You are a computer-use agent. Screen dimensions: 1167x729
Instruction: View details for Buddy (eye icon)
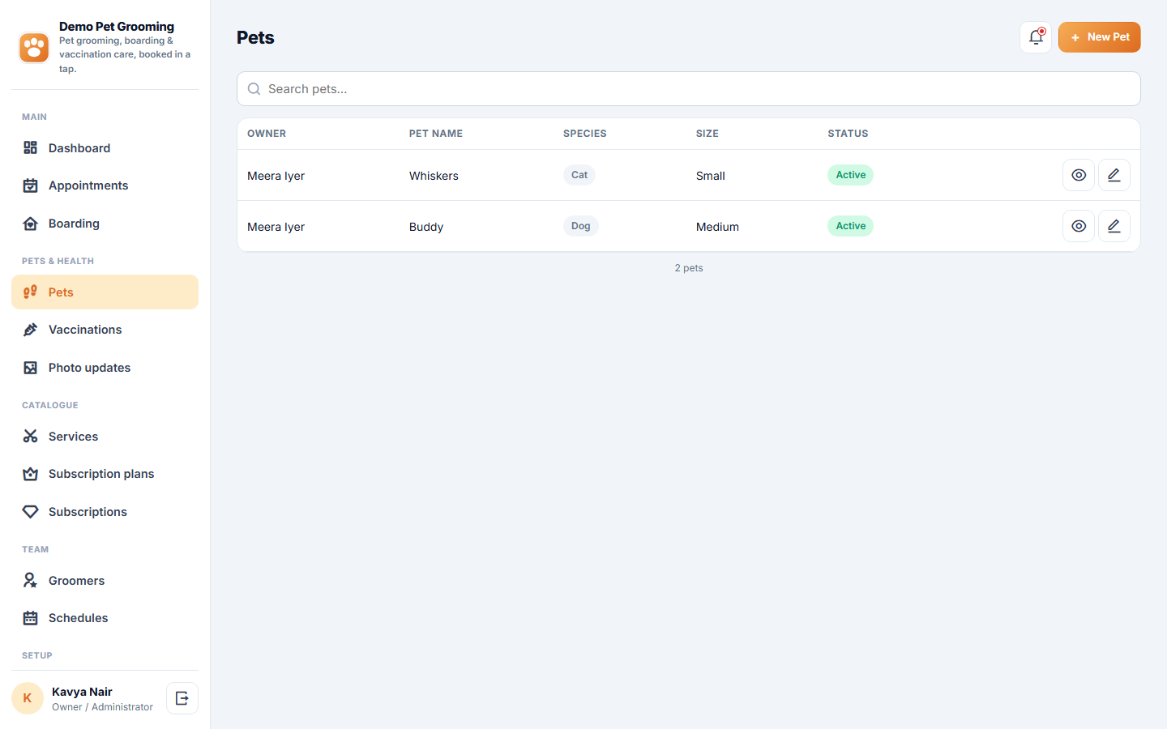click(x=1079, y=226)
